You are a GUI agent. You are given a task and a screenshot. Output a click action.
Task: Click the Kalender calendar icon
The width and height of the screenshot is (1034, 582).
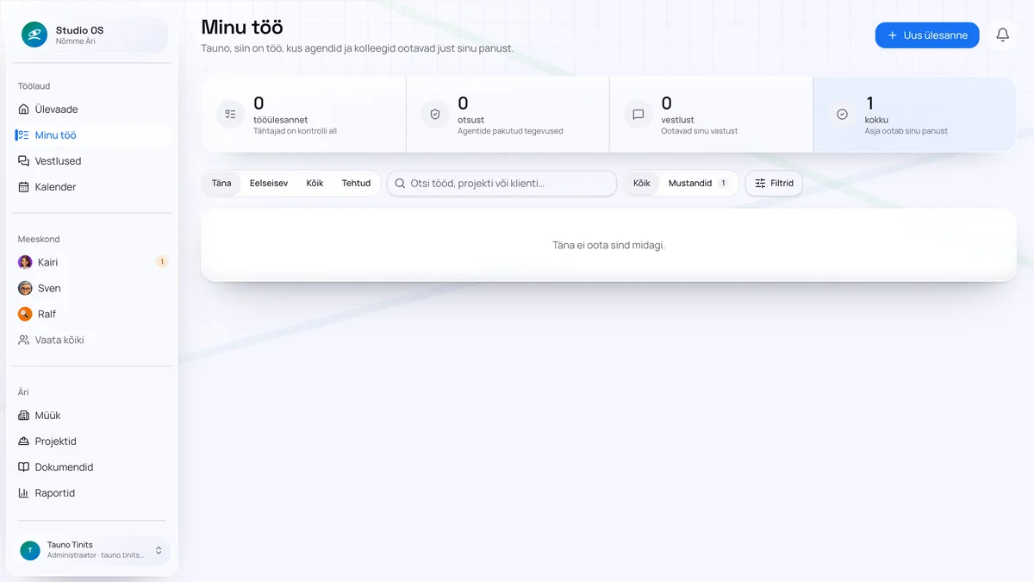point(24,187)
